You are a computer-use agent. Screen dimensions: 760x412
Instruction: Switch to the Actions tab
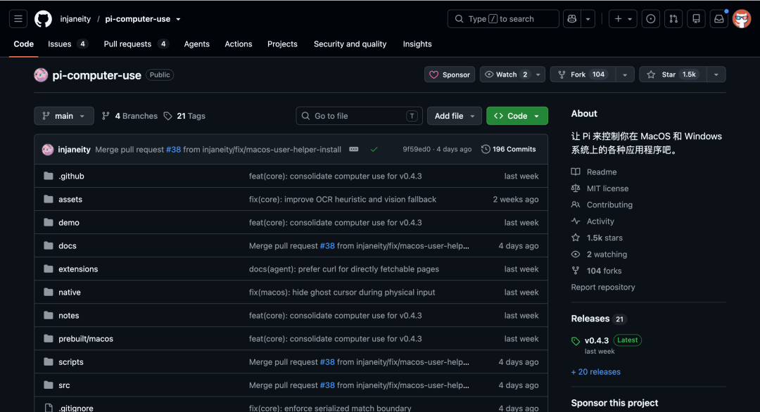[239, 44]
